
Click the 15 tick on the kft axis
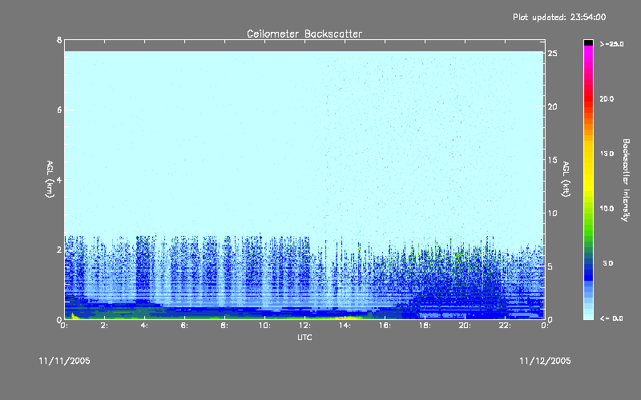(x=552, y=160)
